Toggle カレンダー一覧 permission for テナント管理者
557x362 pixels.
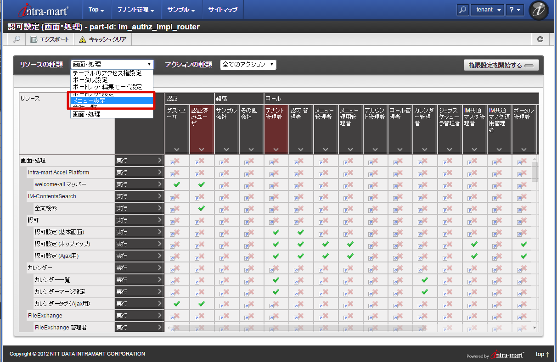point(276,280)
